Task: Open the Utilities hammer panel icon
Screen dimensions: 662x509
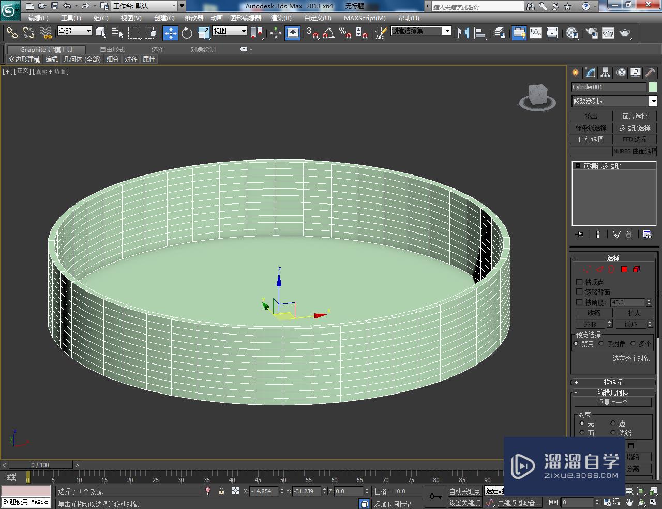Action: pyautogui.click(x=650, y=72)
